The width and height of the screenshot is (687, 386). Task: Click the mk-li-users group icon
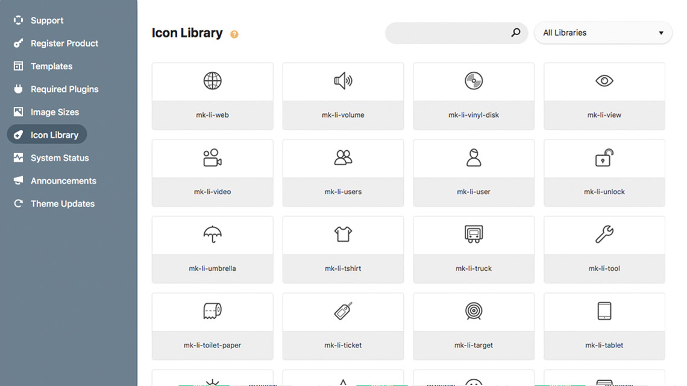tap(343, 157)
